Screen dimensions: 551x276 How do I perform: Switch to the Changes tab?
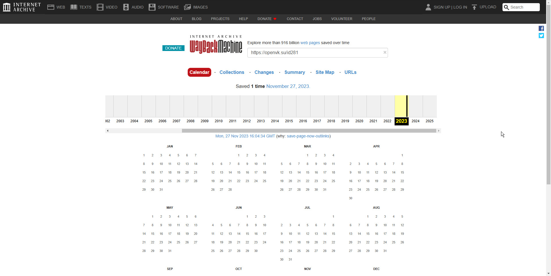264,72
